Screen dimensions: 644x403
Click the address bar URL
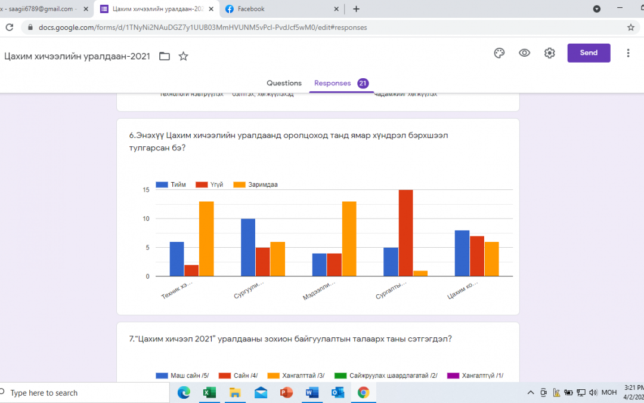203,27
